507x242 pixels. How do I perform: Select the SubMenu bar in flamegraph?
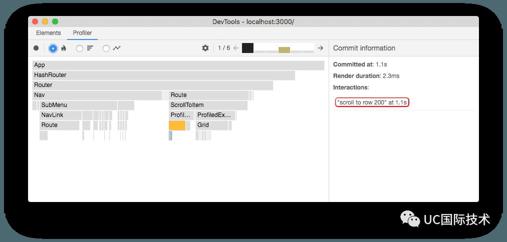pyautogui.click(x=78, y=105)
